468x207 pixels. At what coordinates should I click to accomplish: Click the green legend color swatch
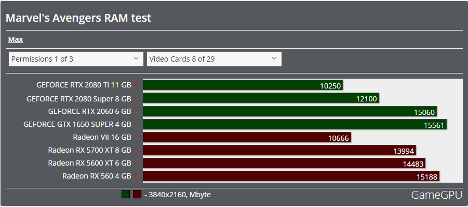pos(126,195)
